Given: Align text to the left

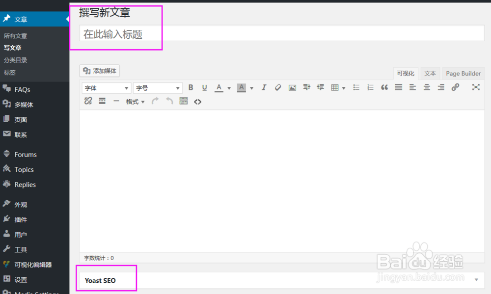Looking at the screenshot, I should click(x=413, y=87).
